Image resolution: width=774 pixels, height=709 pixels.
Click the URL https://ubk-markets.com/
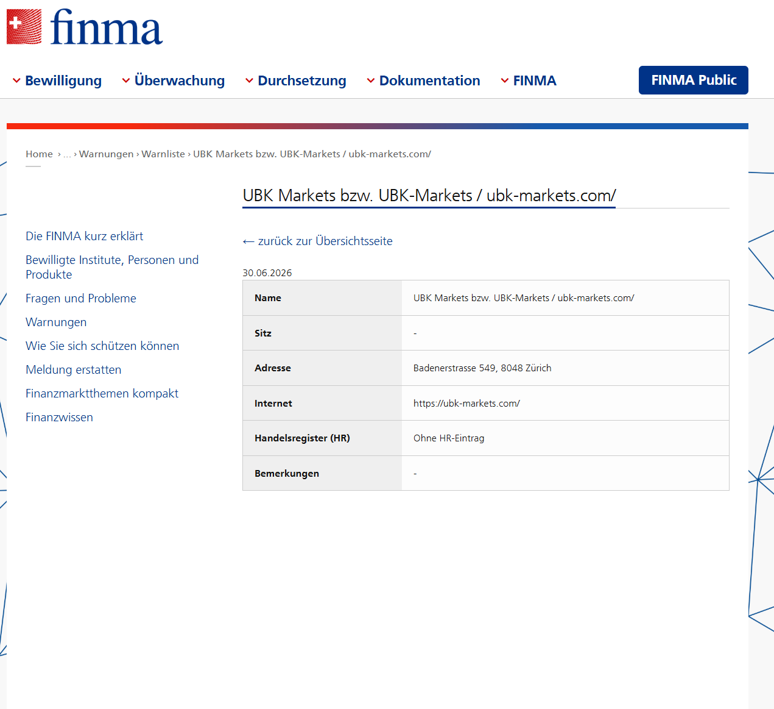click(466, 404)
